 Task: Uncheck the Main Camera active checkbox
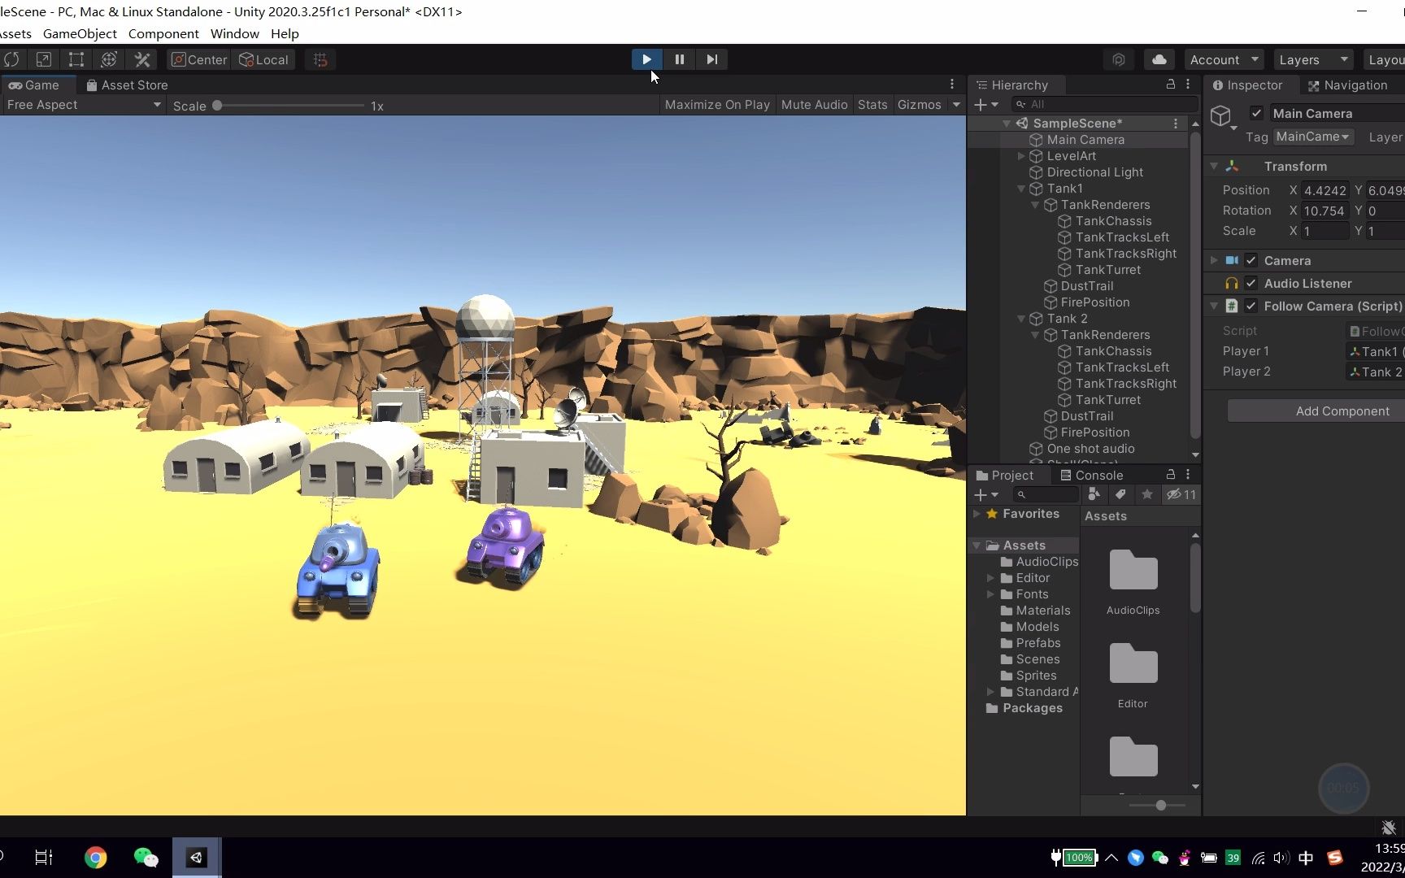point(1256,113)
